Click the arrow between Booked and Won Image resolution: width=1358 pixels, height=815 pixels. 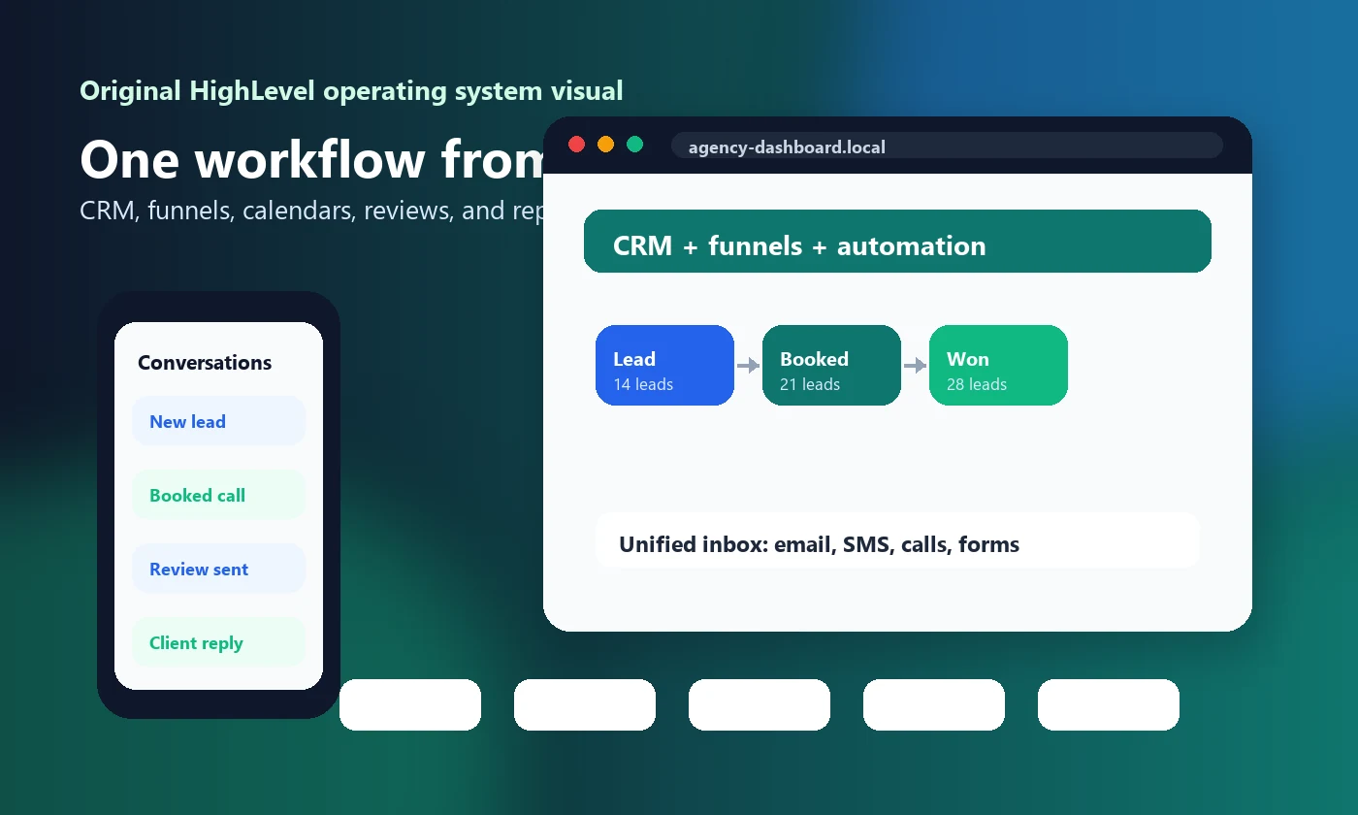[x=915, y=366]
